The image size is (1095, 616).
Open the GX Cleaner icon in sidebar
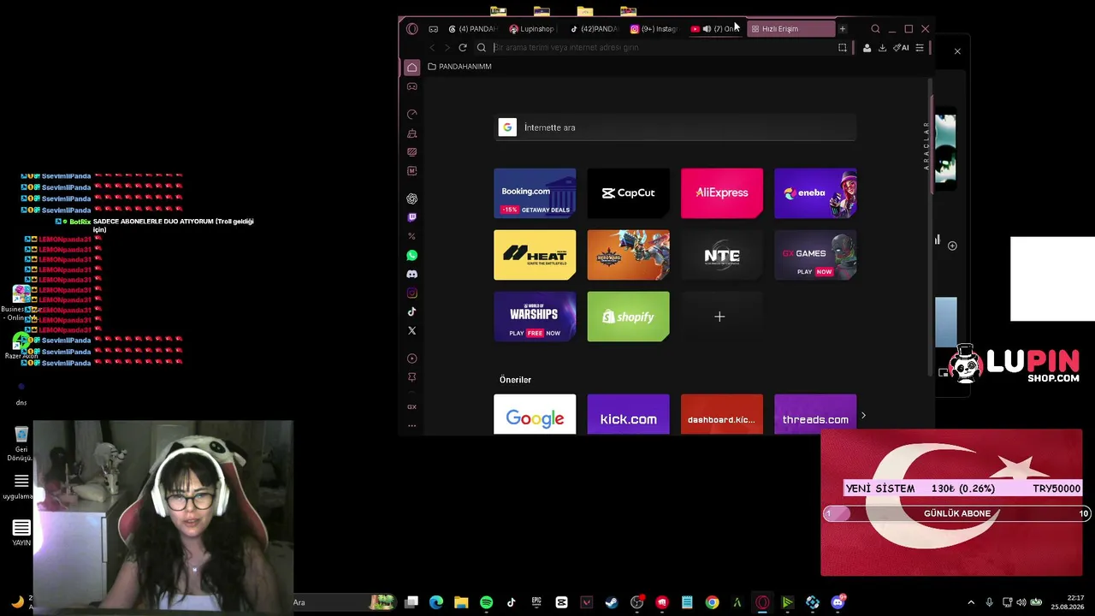coord(412,133)
